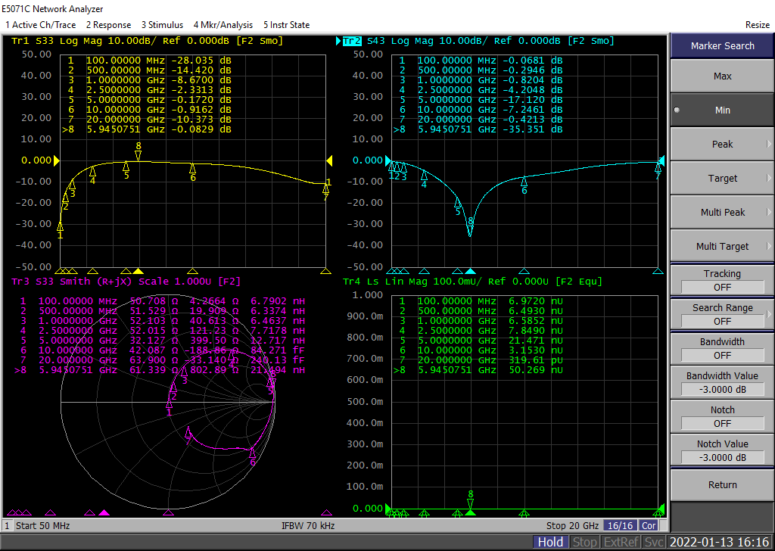Expand the Multi Peak submenu

point(722,212)
